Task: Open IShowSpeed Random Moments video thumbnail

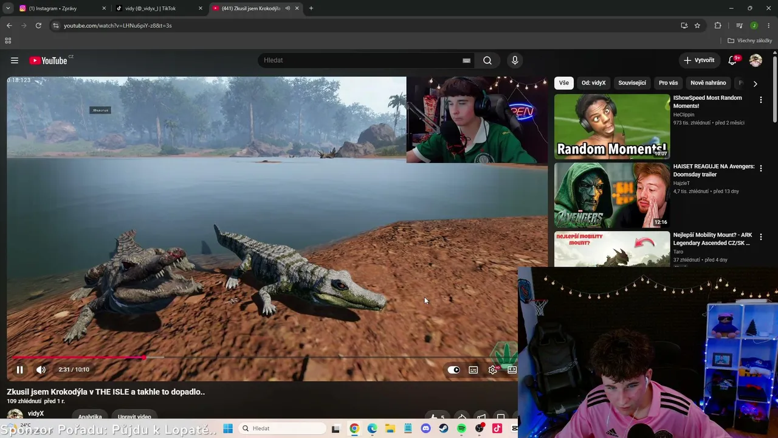Action: tap(612, 127)
